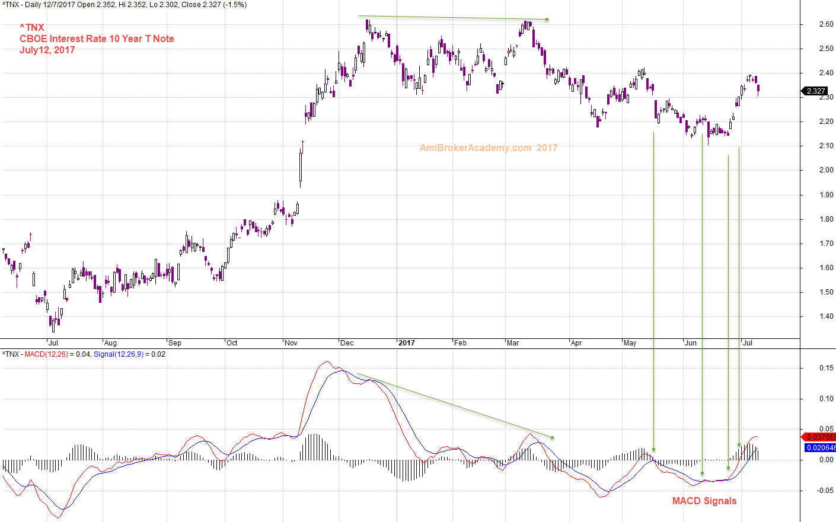Click the Feb time axis label

coord(461,343)
